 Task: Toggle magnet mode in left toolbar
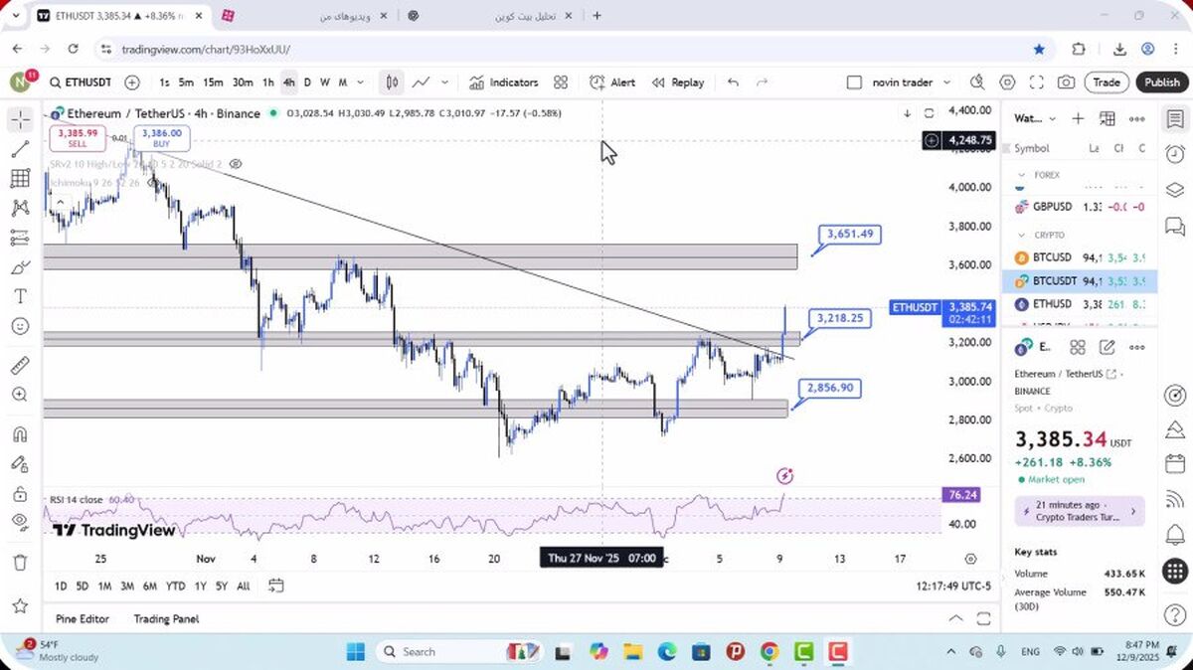(x=20, y=434)
